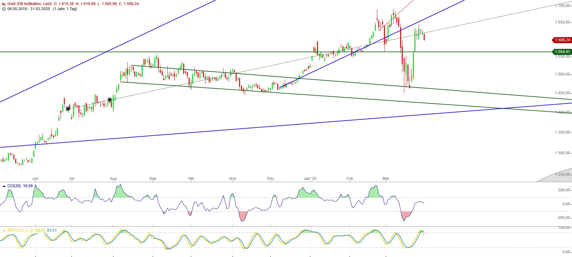The image size is (572, 257).
Task: Select the circle marker just before August
Action: tap(110, 100)
